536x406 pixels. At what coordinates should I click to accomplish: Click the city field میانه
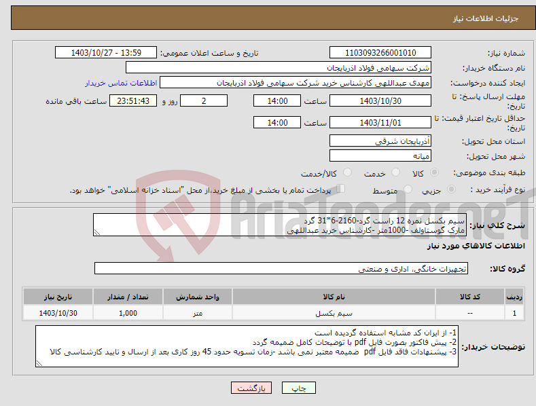[x=380, y=156]
